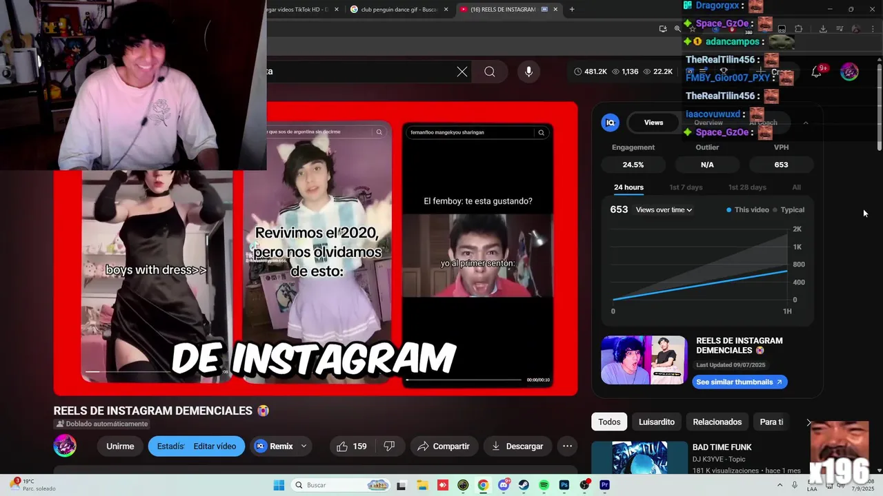Screen dimensions: 883x496
Task: Click the YouTube page vertical scrollbar
Action: 879,103
